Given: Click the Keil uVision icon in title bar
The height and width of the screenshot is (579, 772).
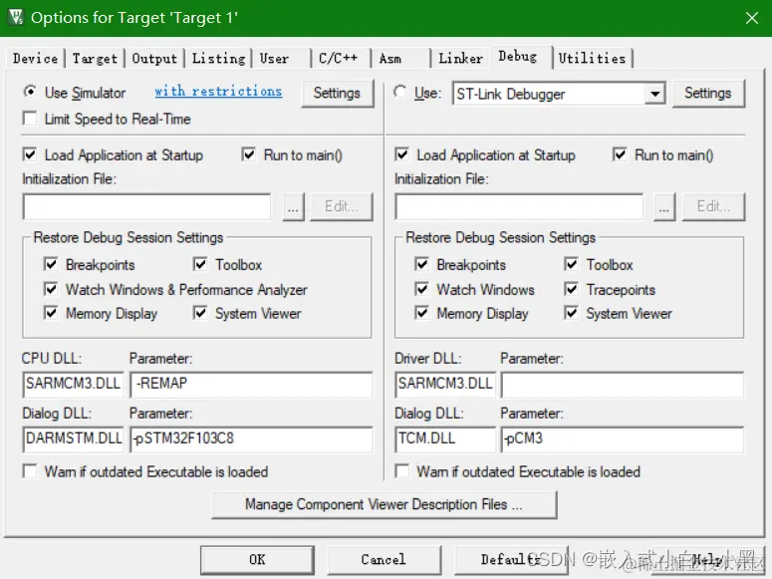Looking at the screenshot, I should (16, 17).
